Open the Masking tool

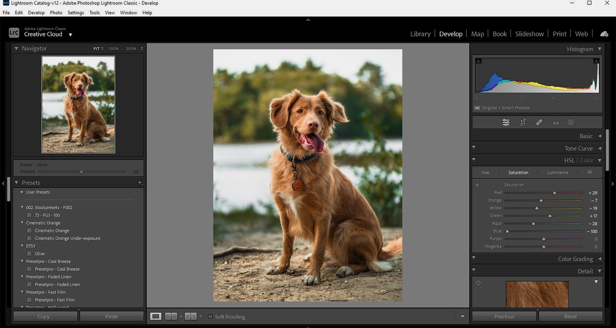pos(571,123)
